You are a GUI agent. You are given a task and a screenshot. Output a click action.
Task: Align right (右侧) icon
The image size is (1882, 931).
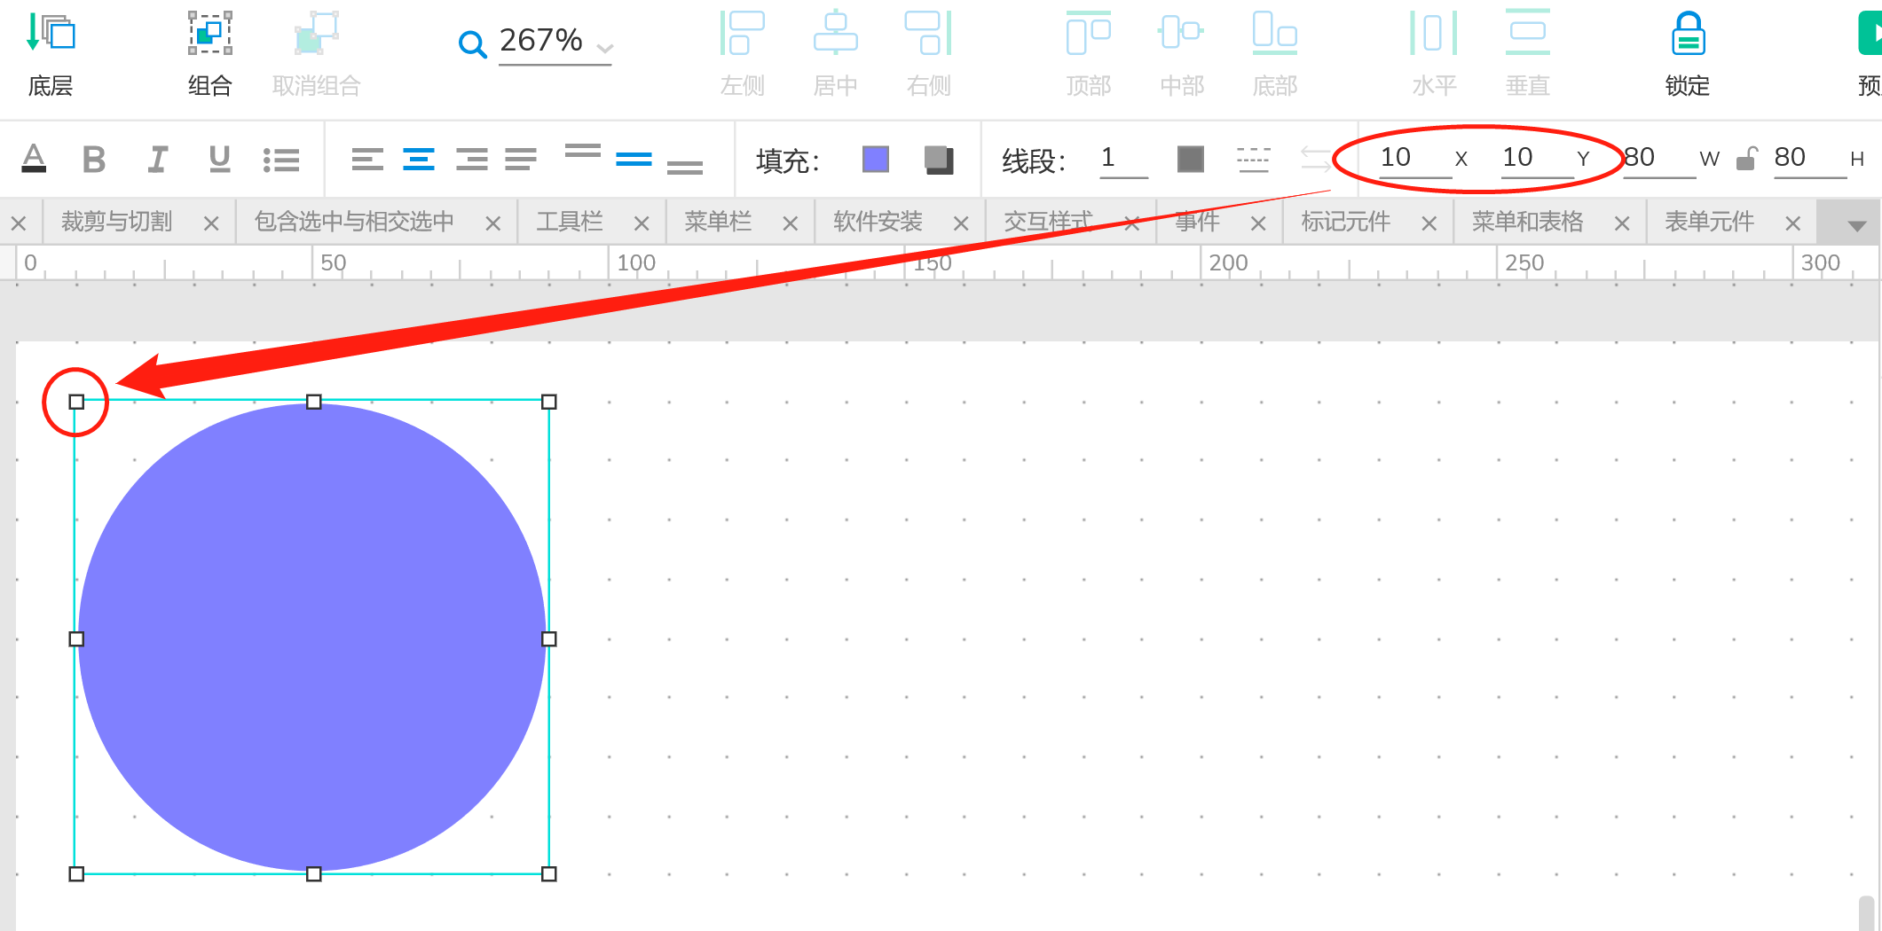pyautogui.click(x=929, y=34)
